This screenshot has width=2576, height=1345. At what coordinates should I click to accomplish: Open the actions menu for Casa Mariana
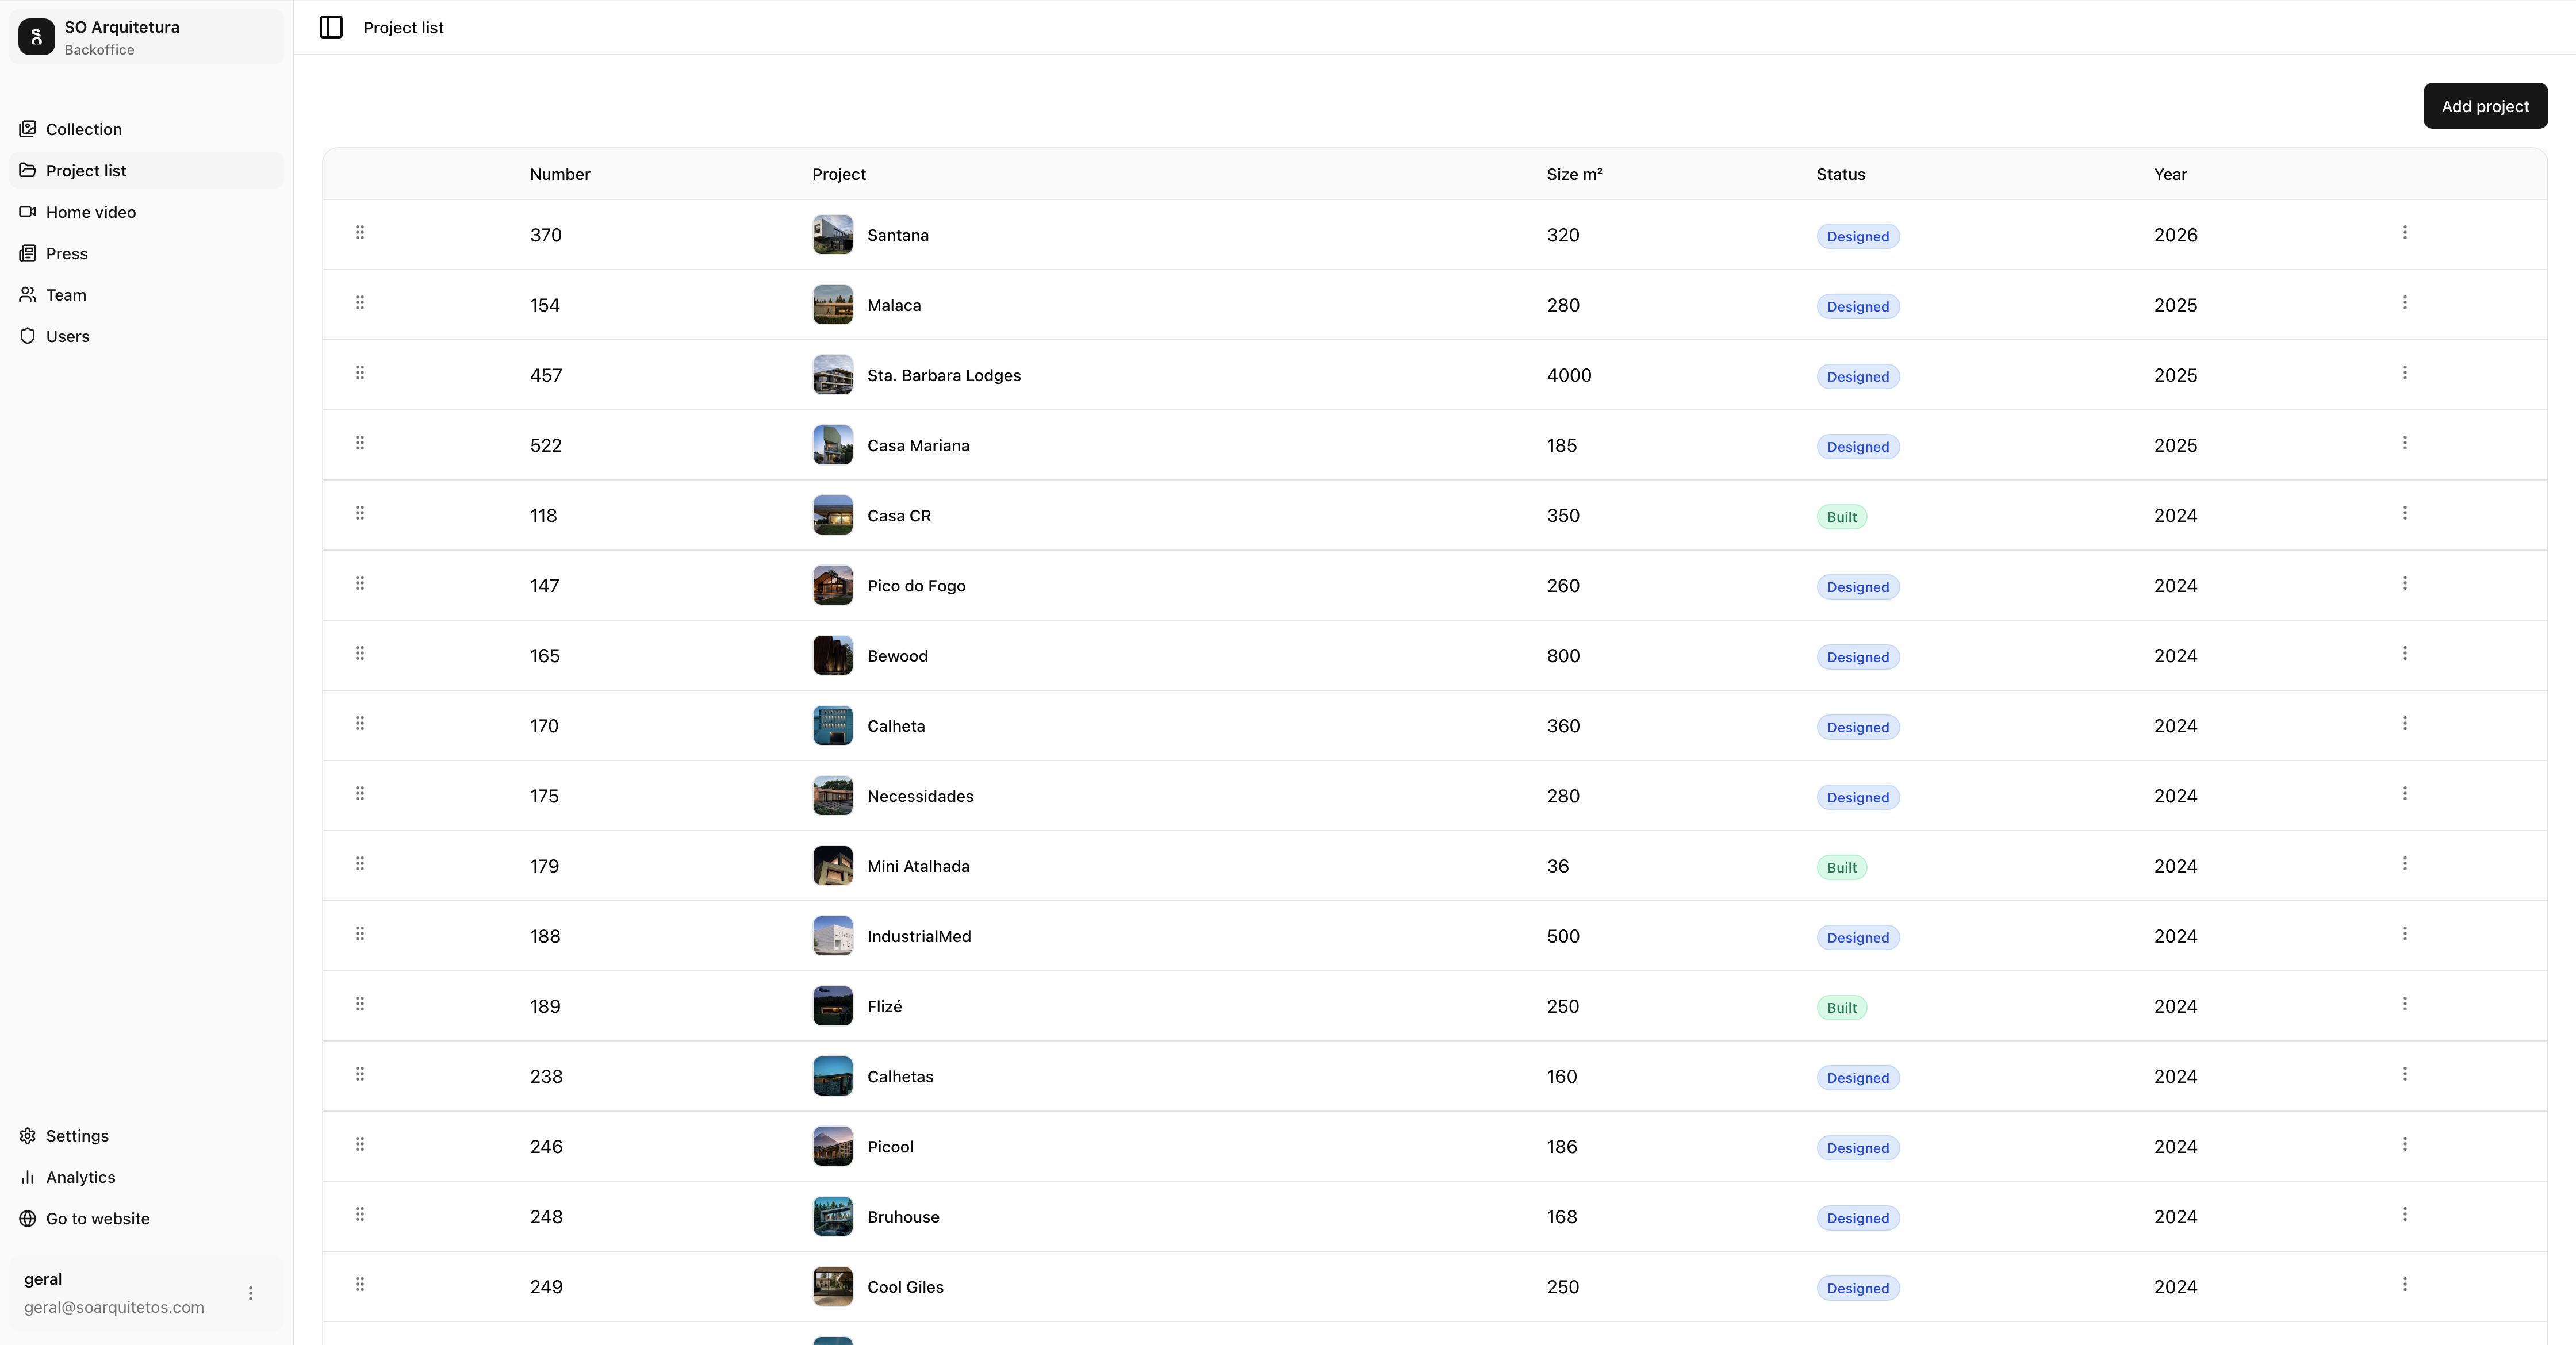click(2405, 443)
